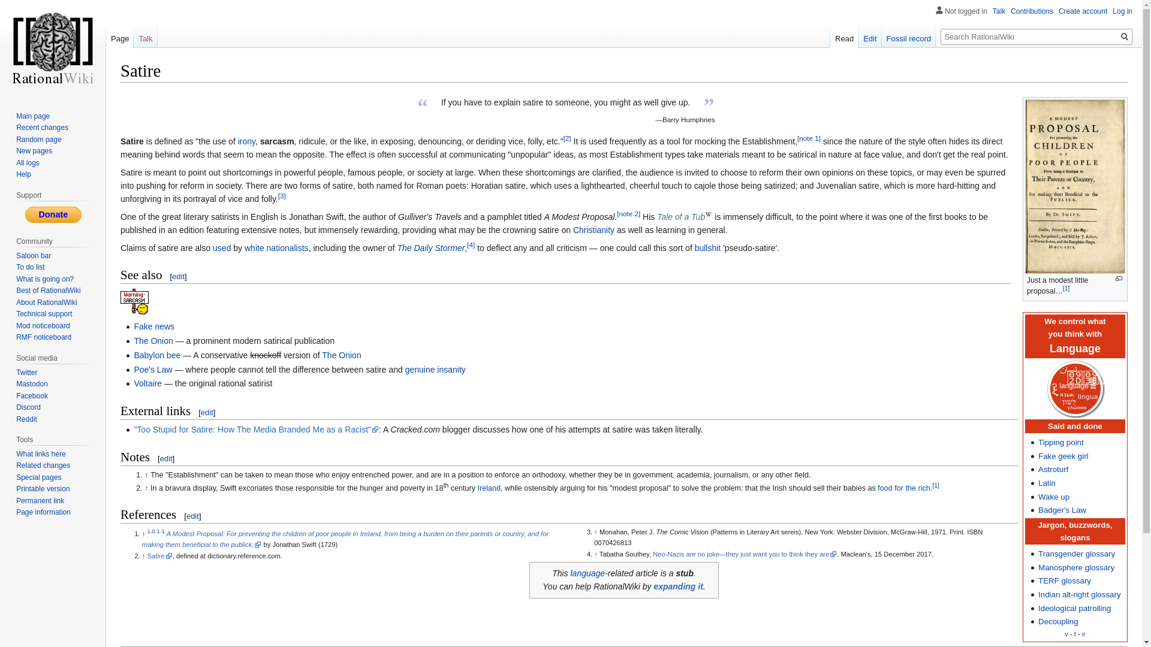Open Too Stupid for Satire external link
This screenshot has width=1151, height=647.
coord(256,430)
